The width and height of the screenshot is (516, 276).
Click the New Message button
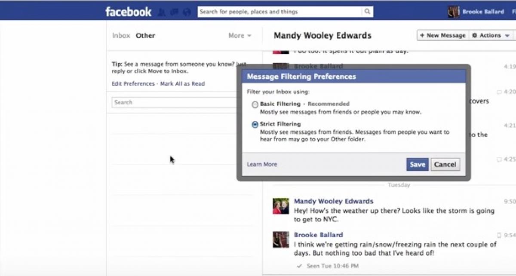tap(442, 36)
